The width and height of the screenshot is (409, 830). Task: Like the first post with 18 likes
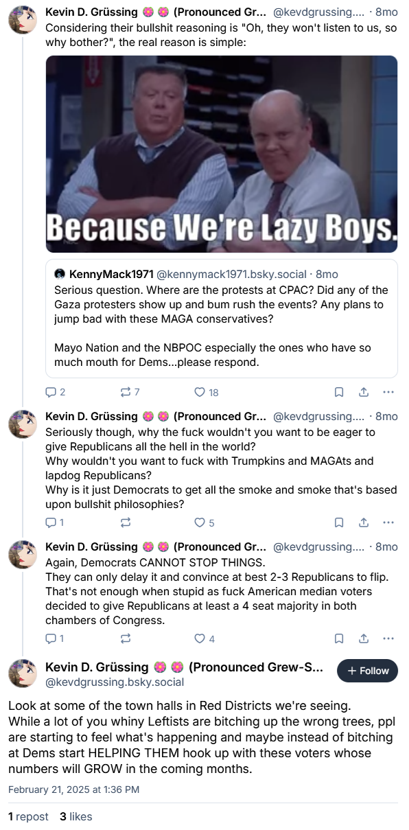click(206, 392)
